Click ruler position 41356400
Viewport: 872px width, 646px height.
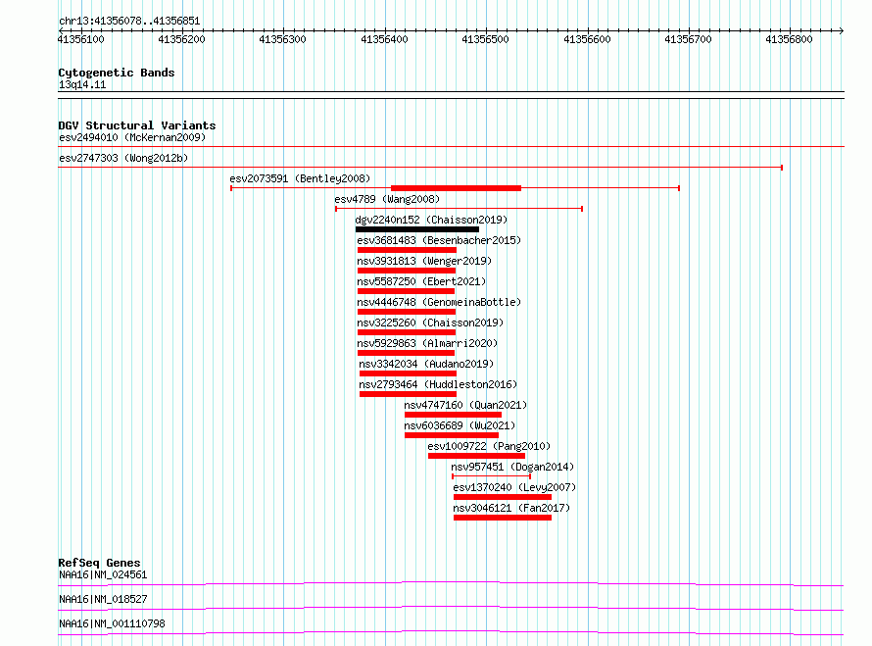click(x=384, y=39)
